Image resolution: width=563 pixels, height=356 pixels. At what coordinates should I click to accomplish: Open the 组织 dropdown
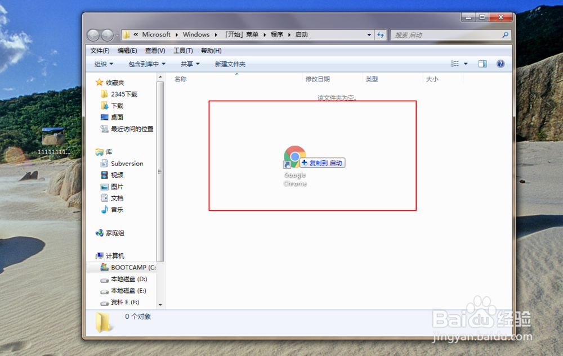coord(104,64)
